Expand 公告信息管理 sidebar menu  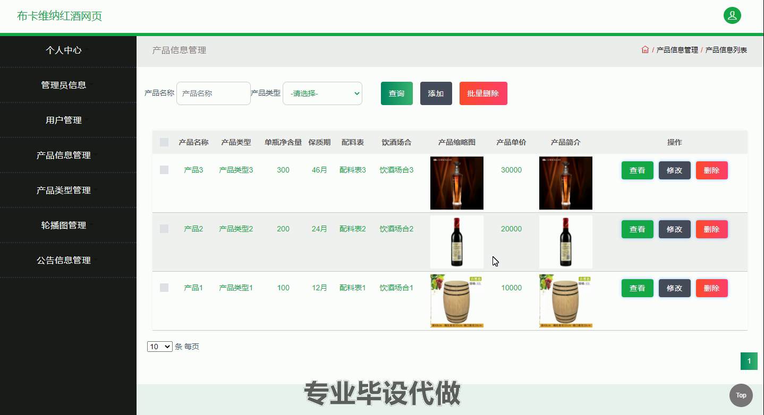[68, 260]
